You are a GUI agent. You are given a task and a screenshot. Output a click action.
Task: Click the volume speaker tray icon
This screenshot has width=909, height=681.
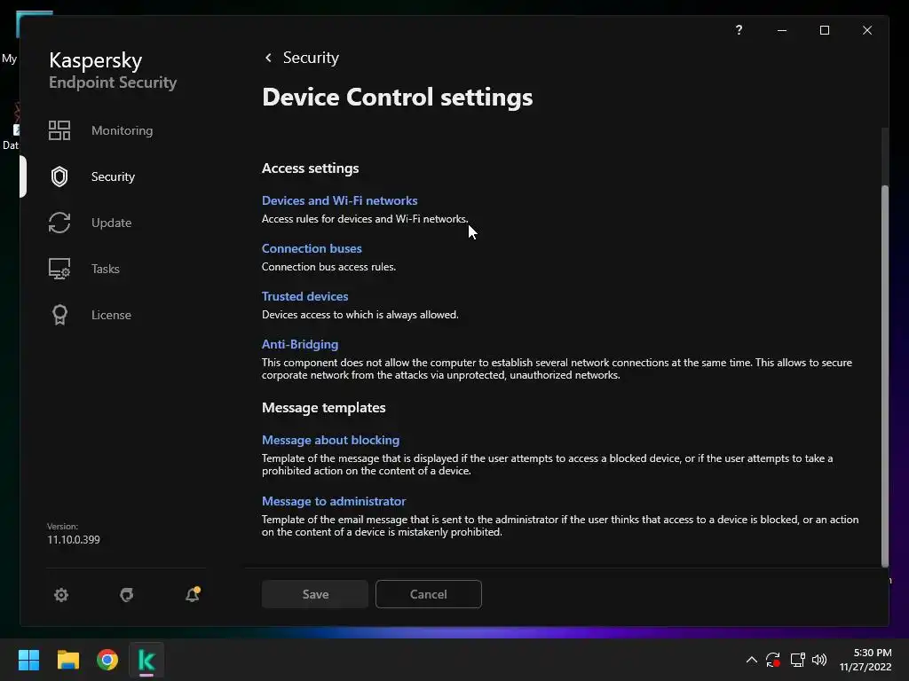(x=819, y=660)
